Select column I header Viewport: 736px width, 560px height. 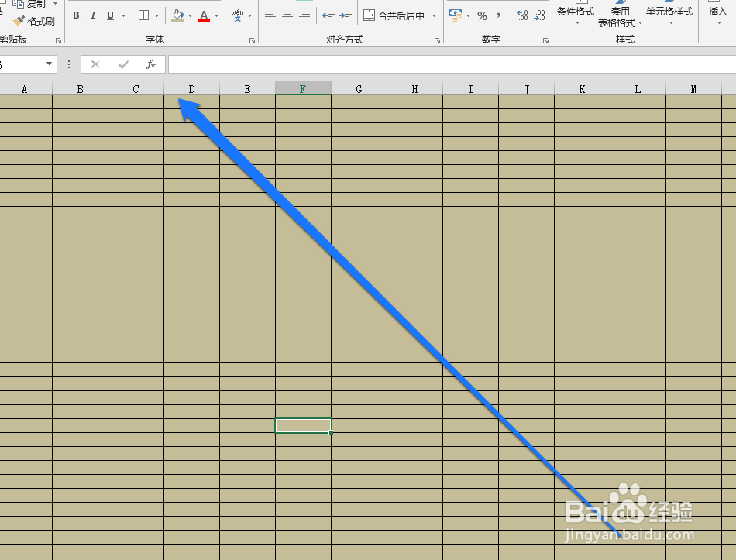[471, 89]
